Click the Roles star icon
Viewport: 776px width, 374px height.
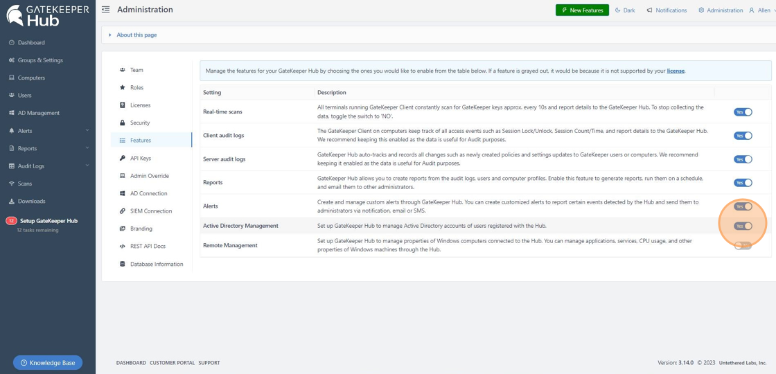(122, 87)
